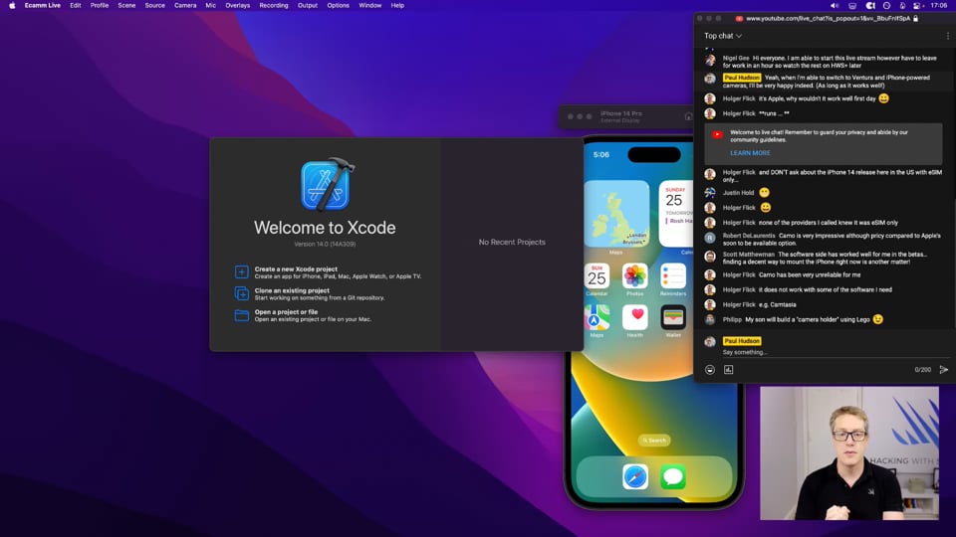Click the new project plus icon
This screenshot has height=537, width=956.
coord(241,271)
